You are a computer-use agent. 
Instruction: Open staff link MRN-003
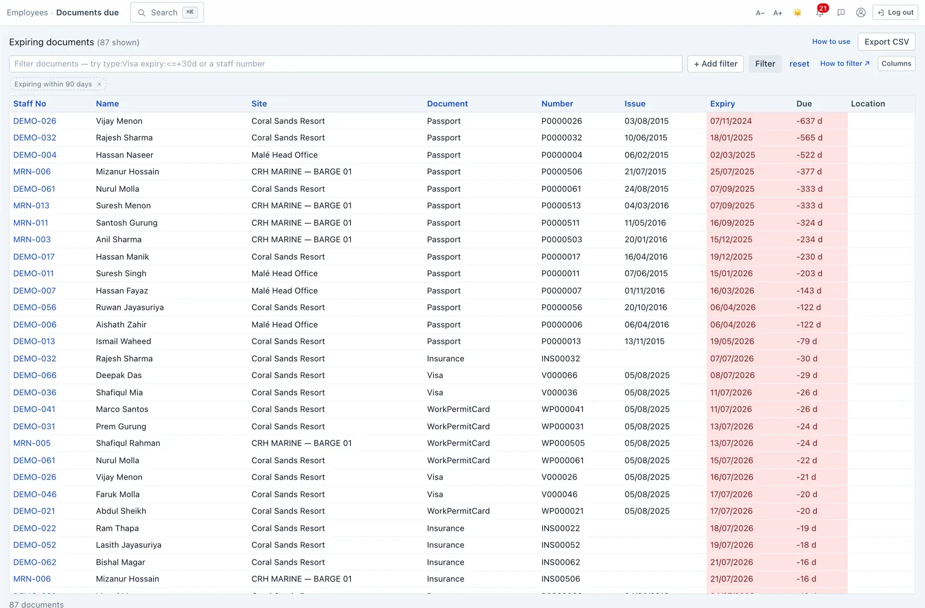coord(32,240)
